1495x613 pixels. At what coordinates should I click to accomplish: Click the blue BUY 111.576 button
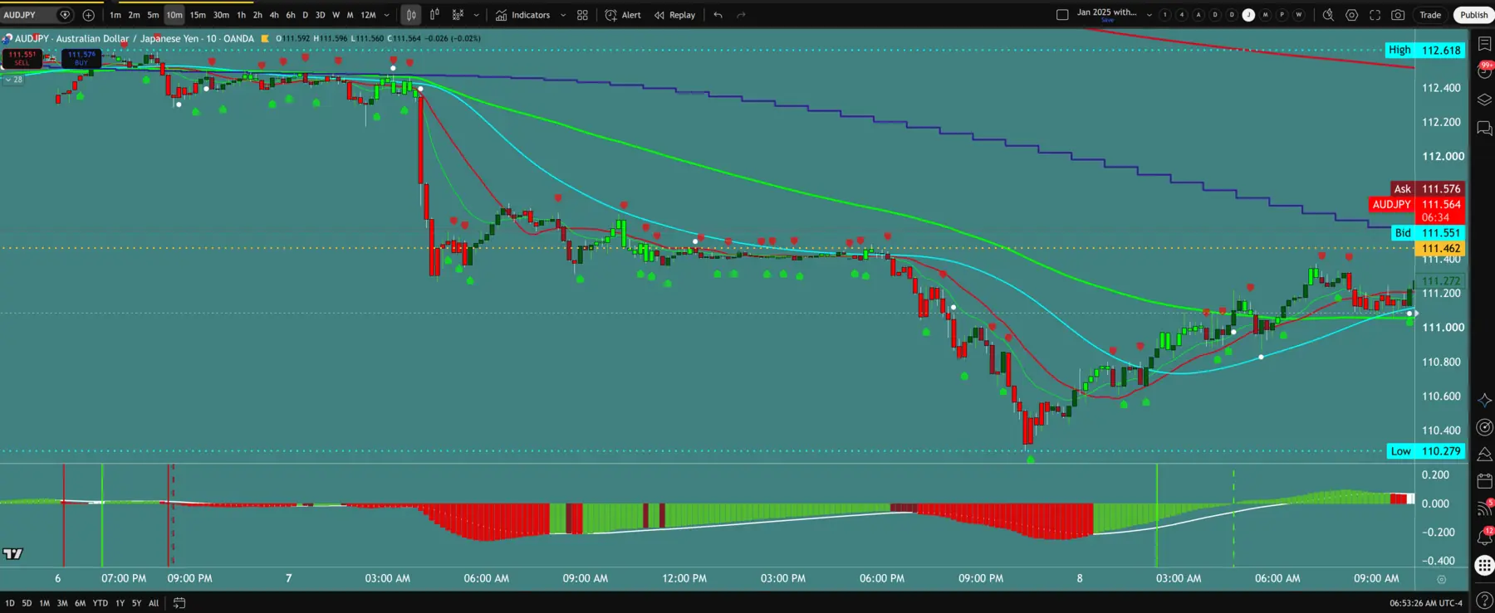pyautogui.click(x=81, y=59)
